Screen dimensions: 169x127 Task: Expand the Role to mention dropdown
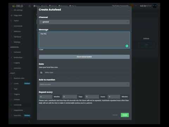click(x=84, y=84)
